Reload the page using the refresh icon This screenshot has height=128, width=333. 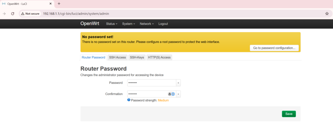(13, 14)
